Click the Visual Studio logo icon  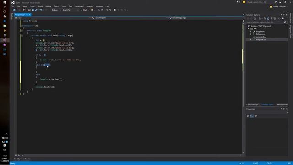pos(13,3)
